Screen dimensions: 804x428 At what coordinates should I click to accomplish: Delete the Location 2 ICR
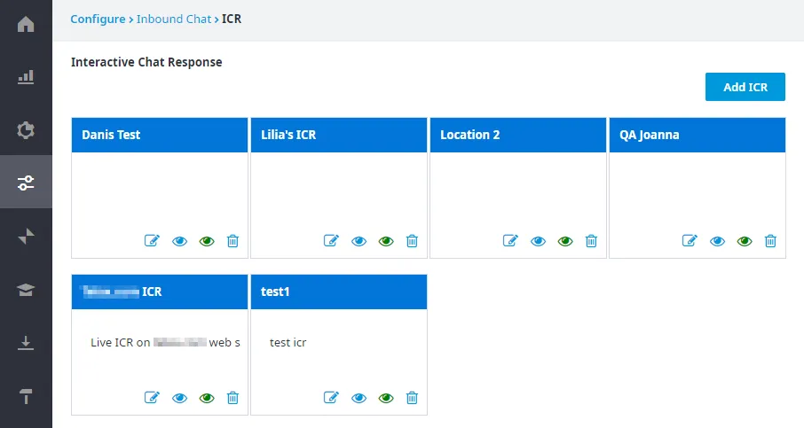click(x=591, y=241)
